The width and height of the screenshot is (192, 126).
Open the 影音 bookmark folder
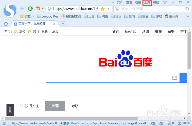point(143,16)
